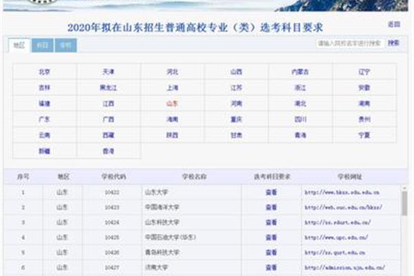The image size is (414, 276).
Task: Filter schools by 福建
Action: point(44,103)
